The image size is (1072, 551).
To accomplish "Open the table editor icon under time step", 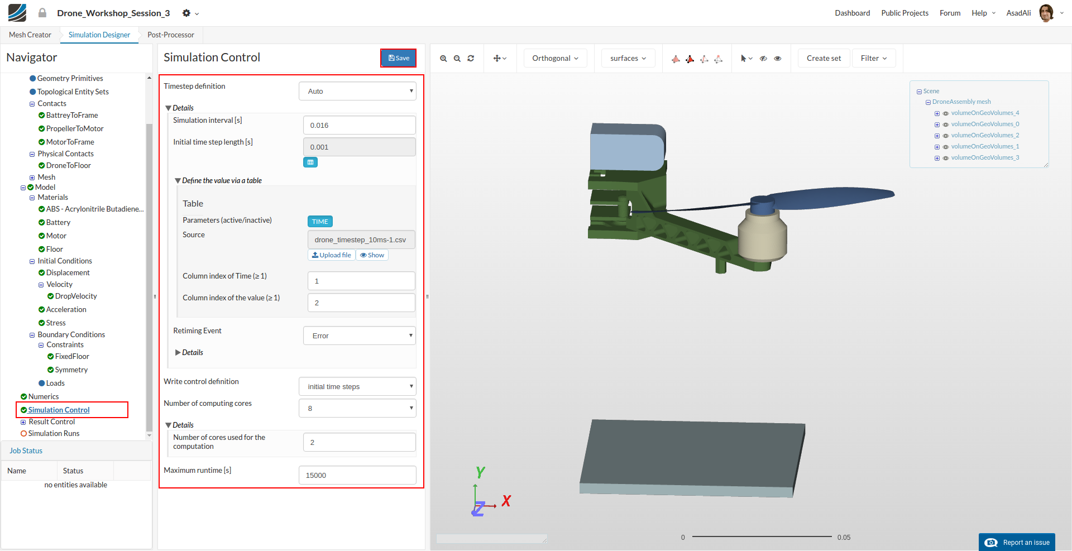I will tap(310, 162).
